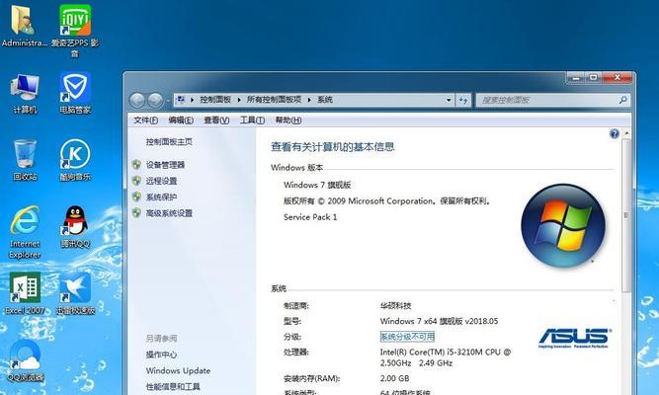
Task: Launch the iQIYI PPS desktop shortcut
Action: pyautogui.click(x=75, y=30)
